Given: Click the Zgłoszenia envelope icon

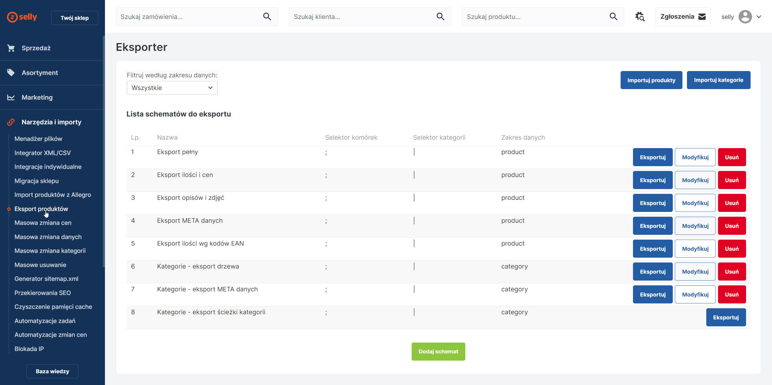Looking at the screenshot, I should [702, 17].
